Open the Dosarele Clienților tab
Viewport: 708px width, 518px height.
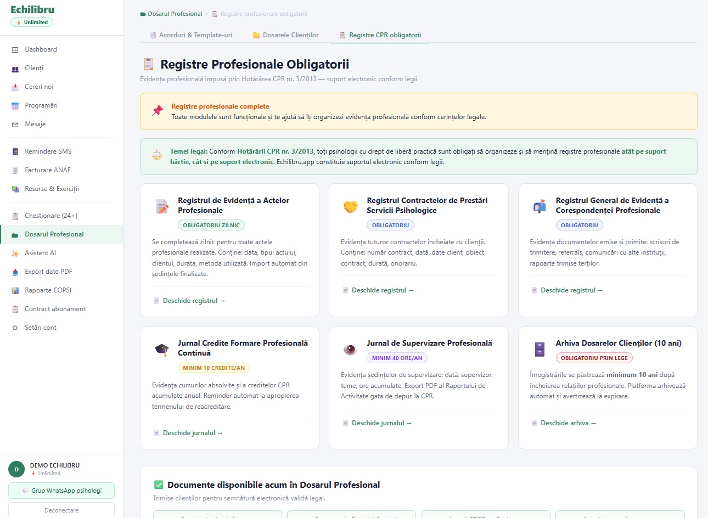[285, 35]
